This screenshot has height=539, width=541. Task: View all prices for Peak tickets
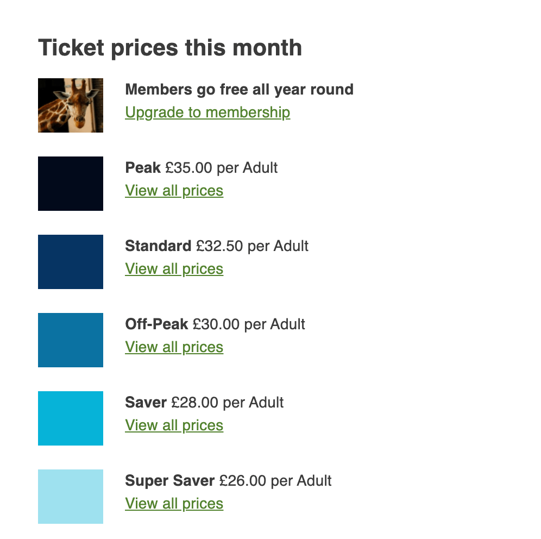(174, 191)
